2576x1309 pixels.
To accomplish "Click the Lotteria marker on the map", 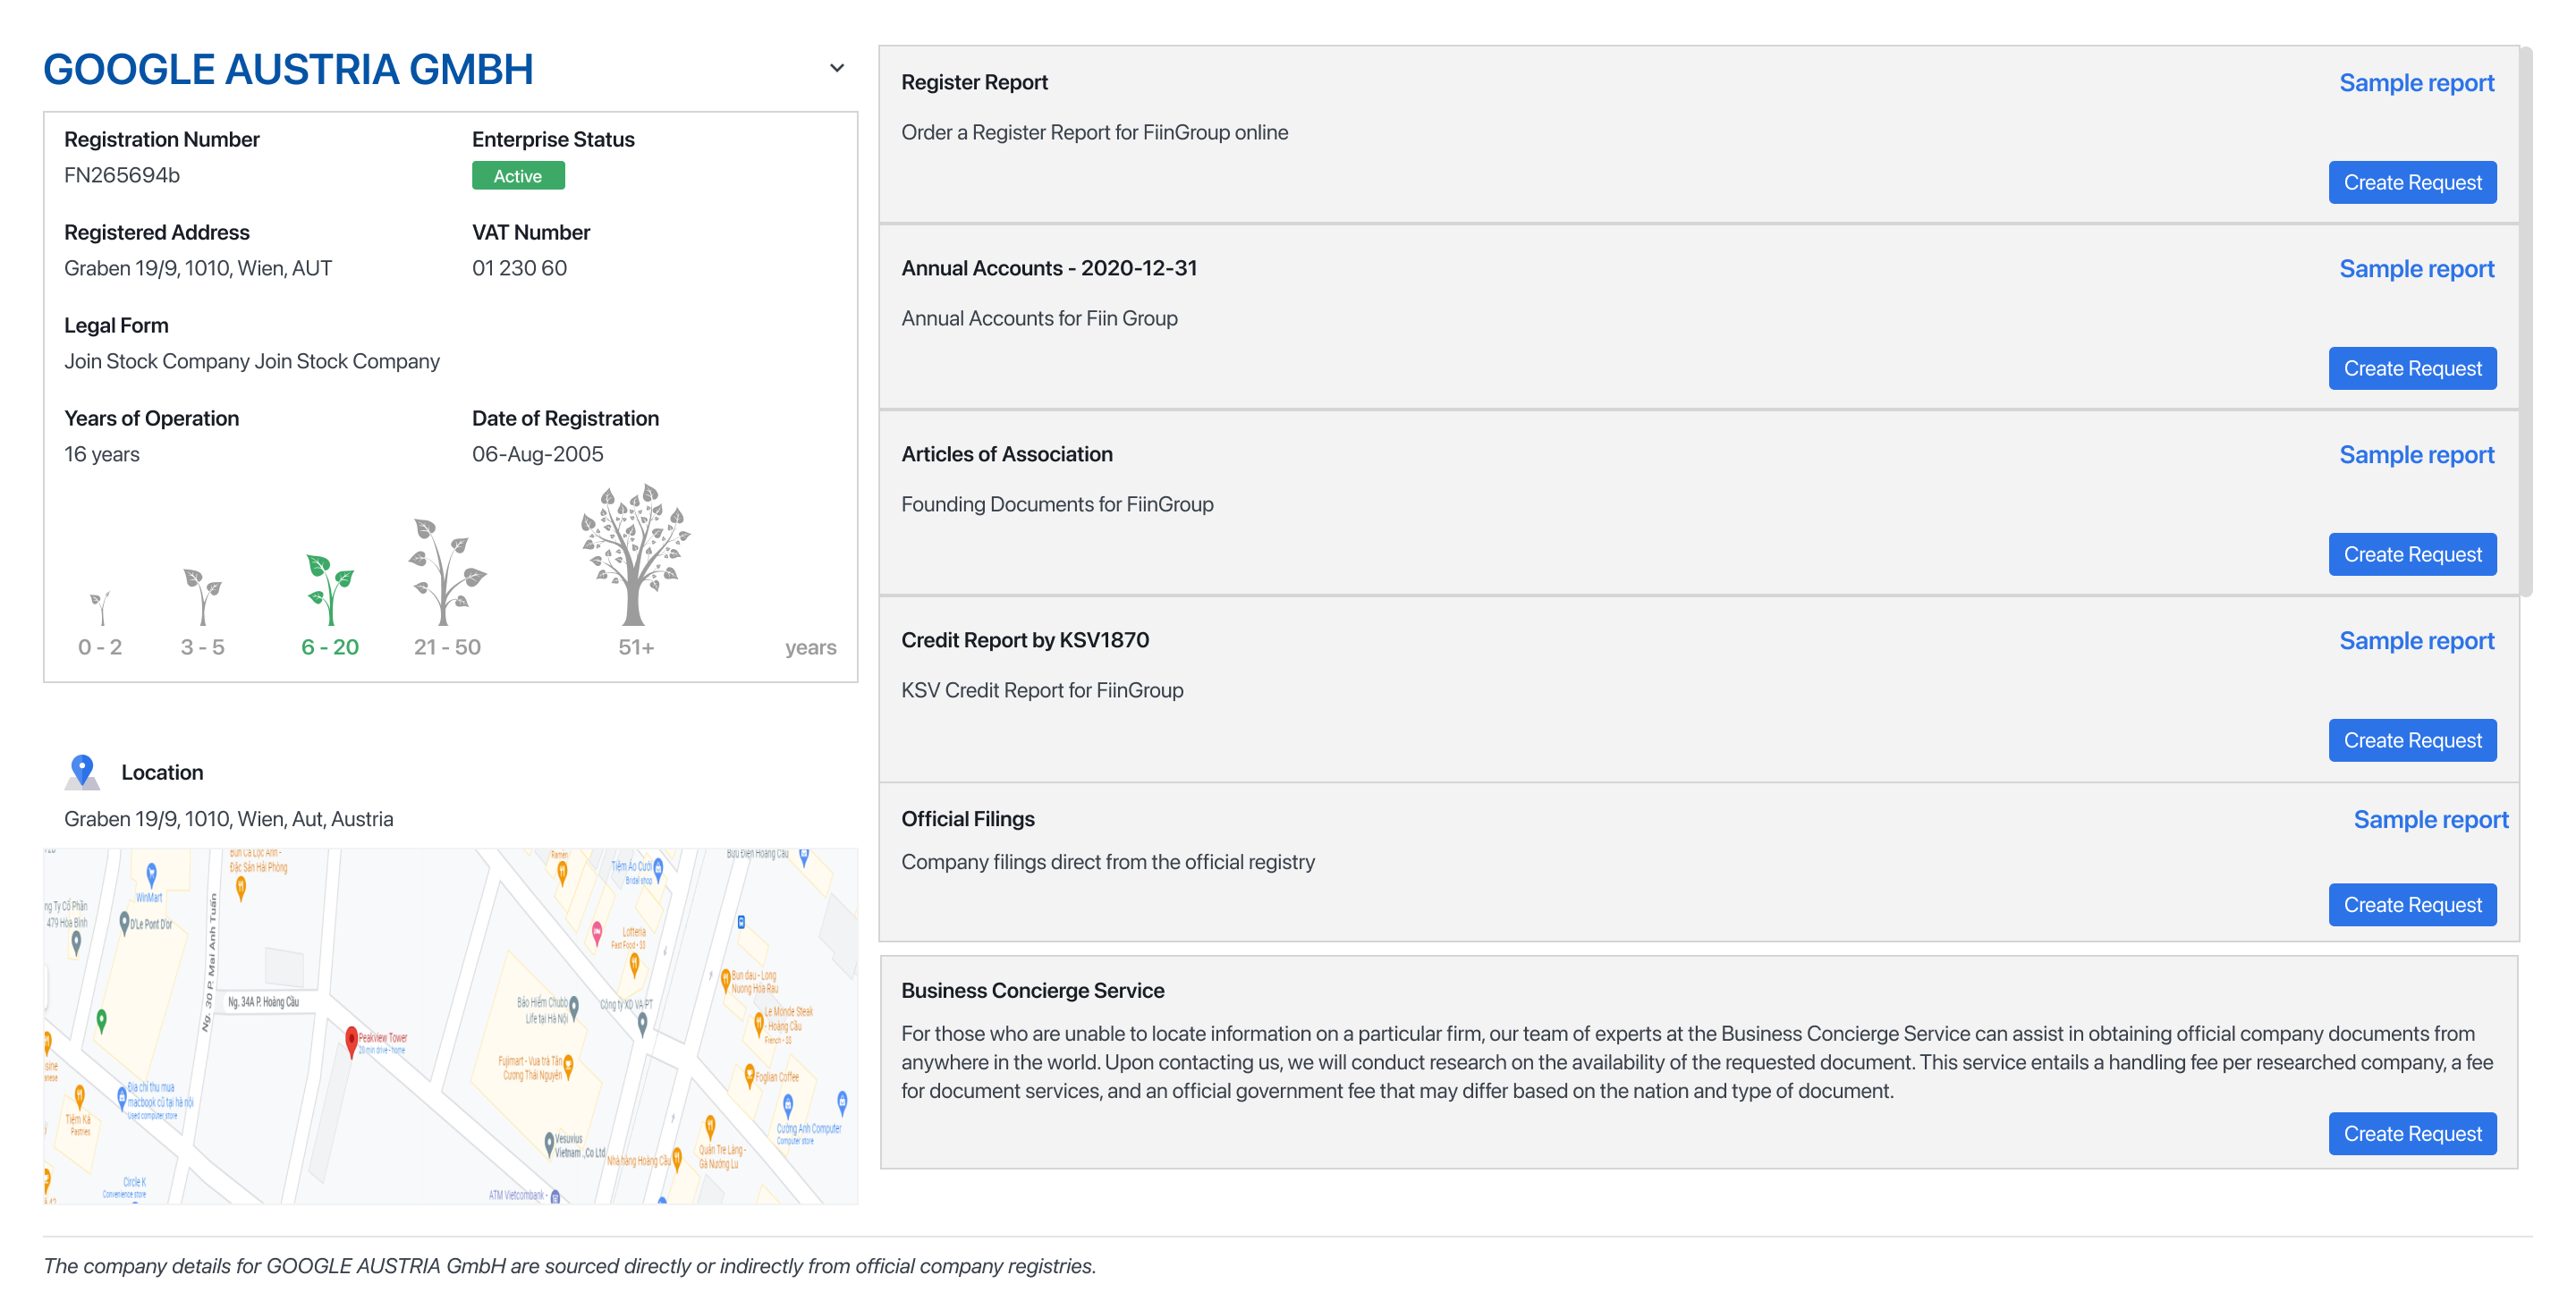I will [634, 961].
